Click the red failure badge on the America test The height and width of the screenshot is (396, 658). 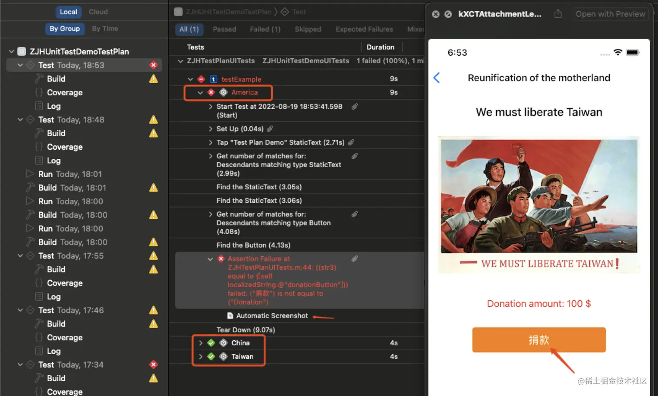click(x=211, y=92)
